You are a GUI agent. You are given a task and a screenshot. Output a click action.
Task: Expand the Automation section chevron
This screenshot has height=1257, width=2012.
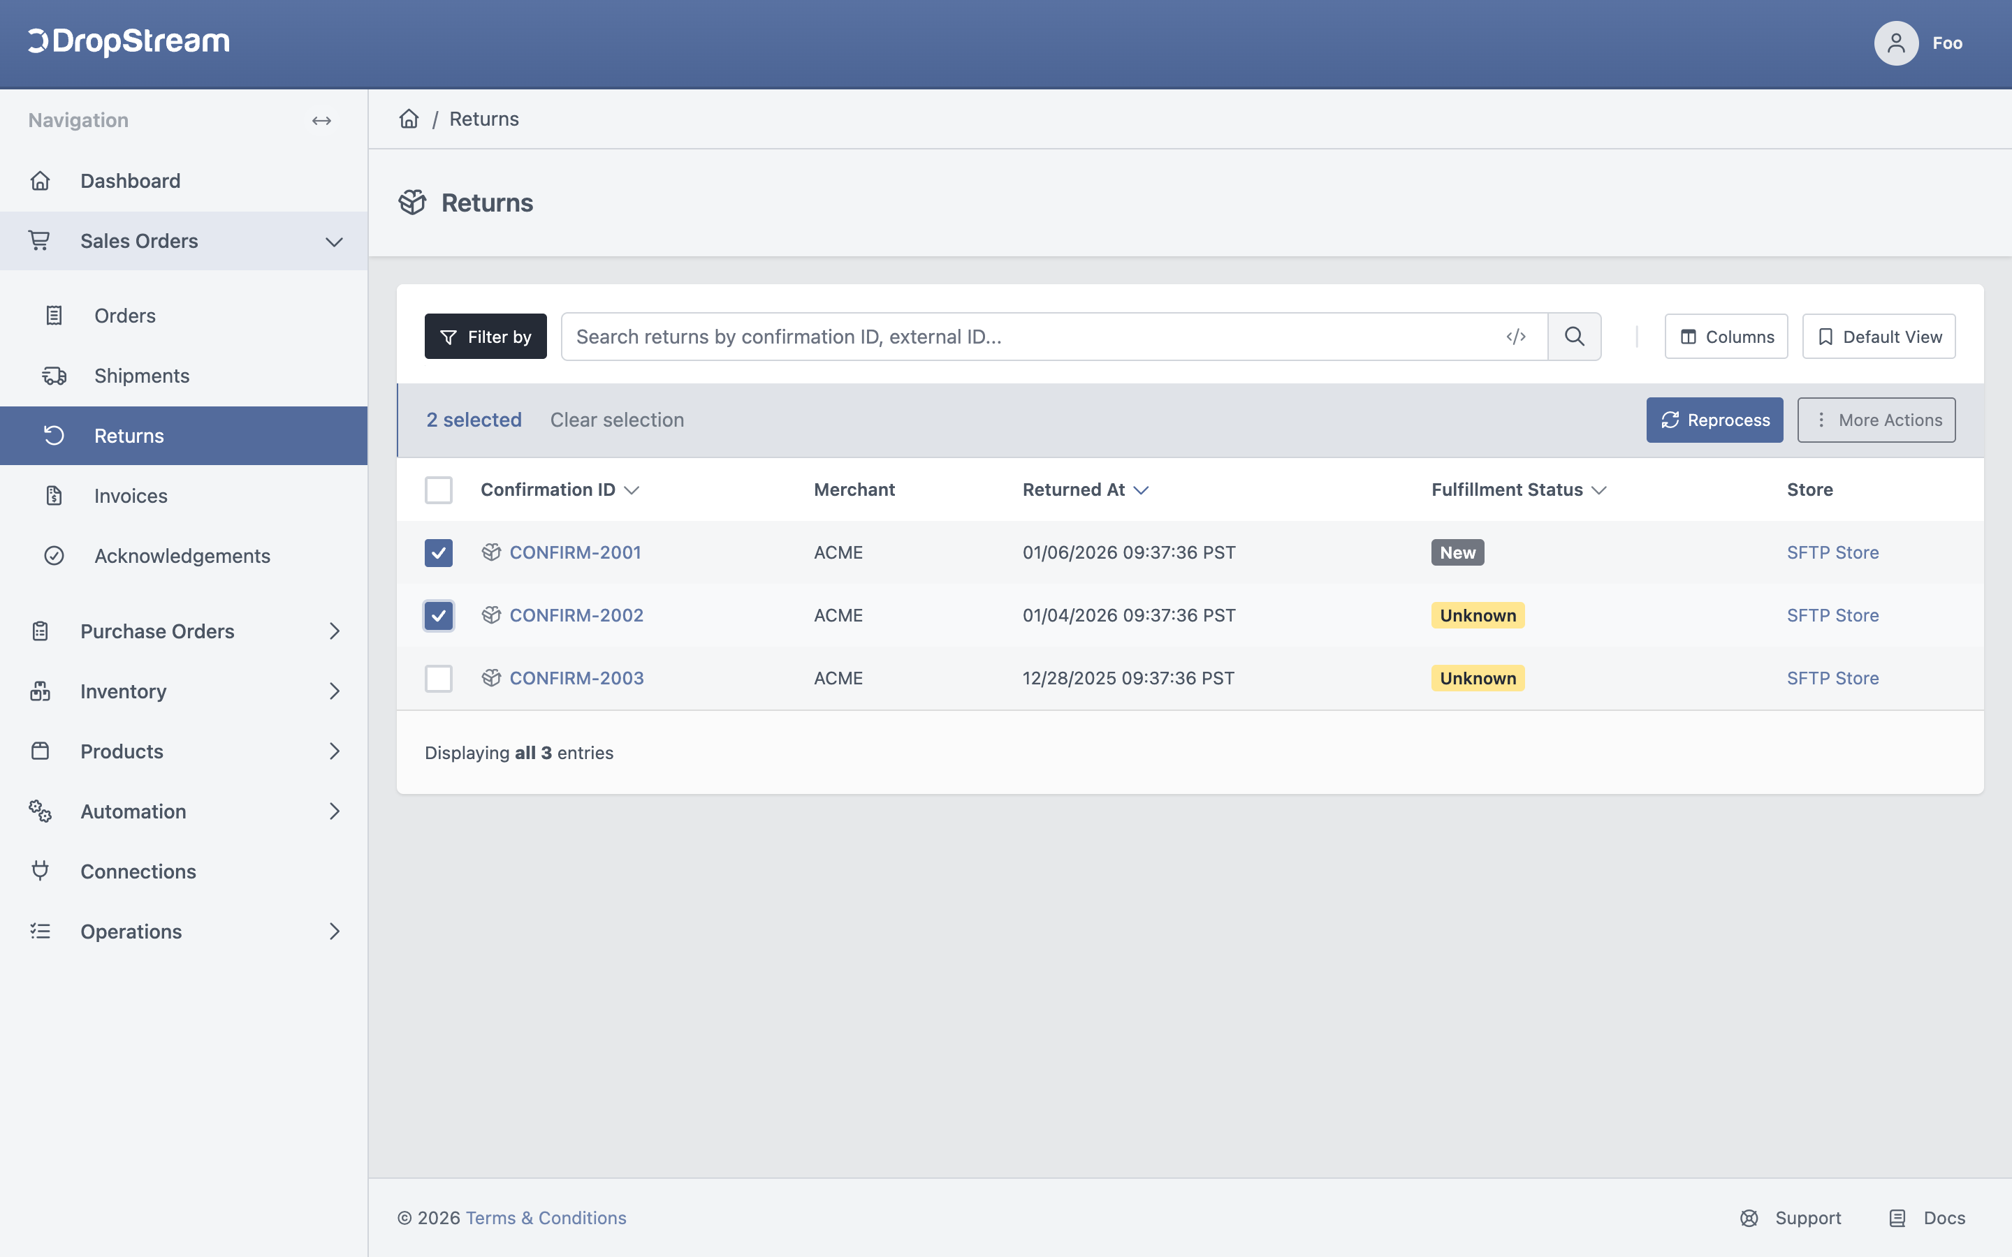[334, 811]
